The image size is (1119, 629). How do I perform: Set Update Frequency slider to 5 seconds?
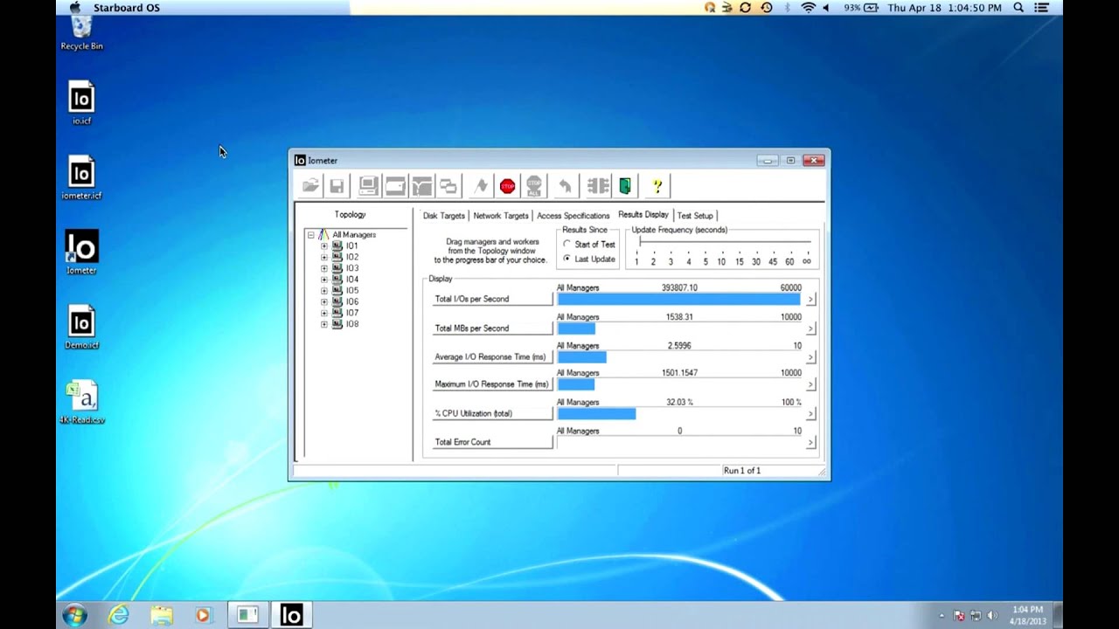(705, 242)
